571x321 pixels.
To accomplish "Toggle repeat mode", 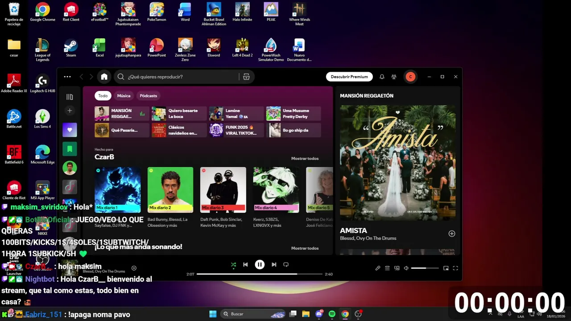I will 286,264.
